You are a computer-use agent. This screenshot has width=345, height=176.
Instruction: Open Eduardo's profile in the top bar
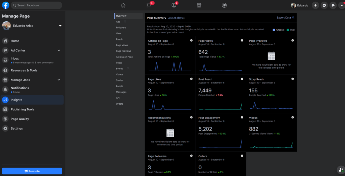300,5
